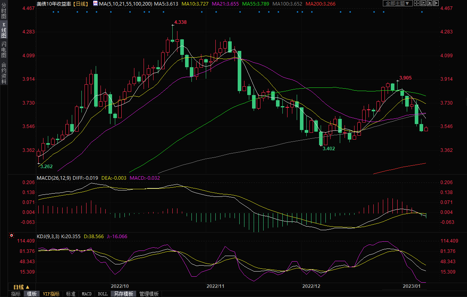The width and height of the screenshot is (467, 297).
Task: Apply the BOLL indicator template
Action: click(x=102, y=294)
